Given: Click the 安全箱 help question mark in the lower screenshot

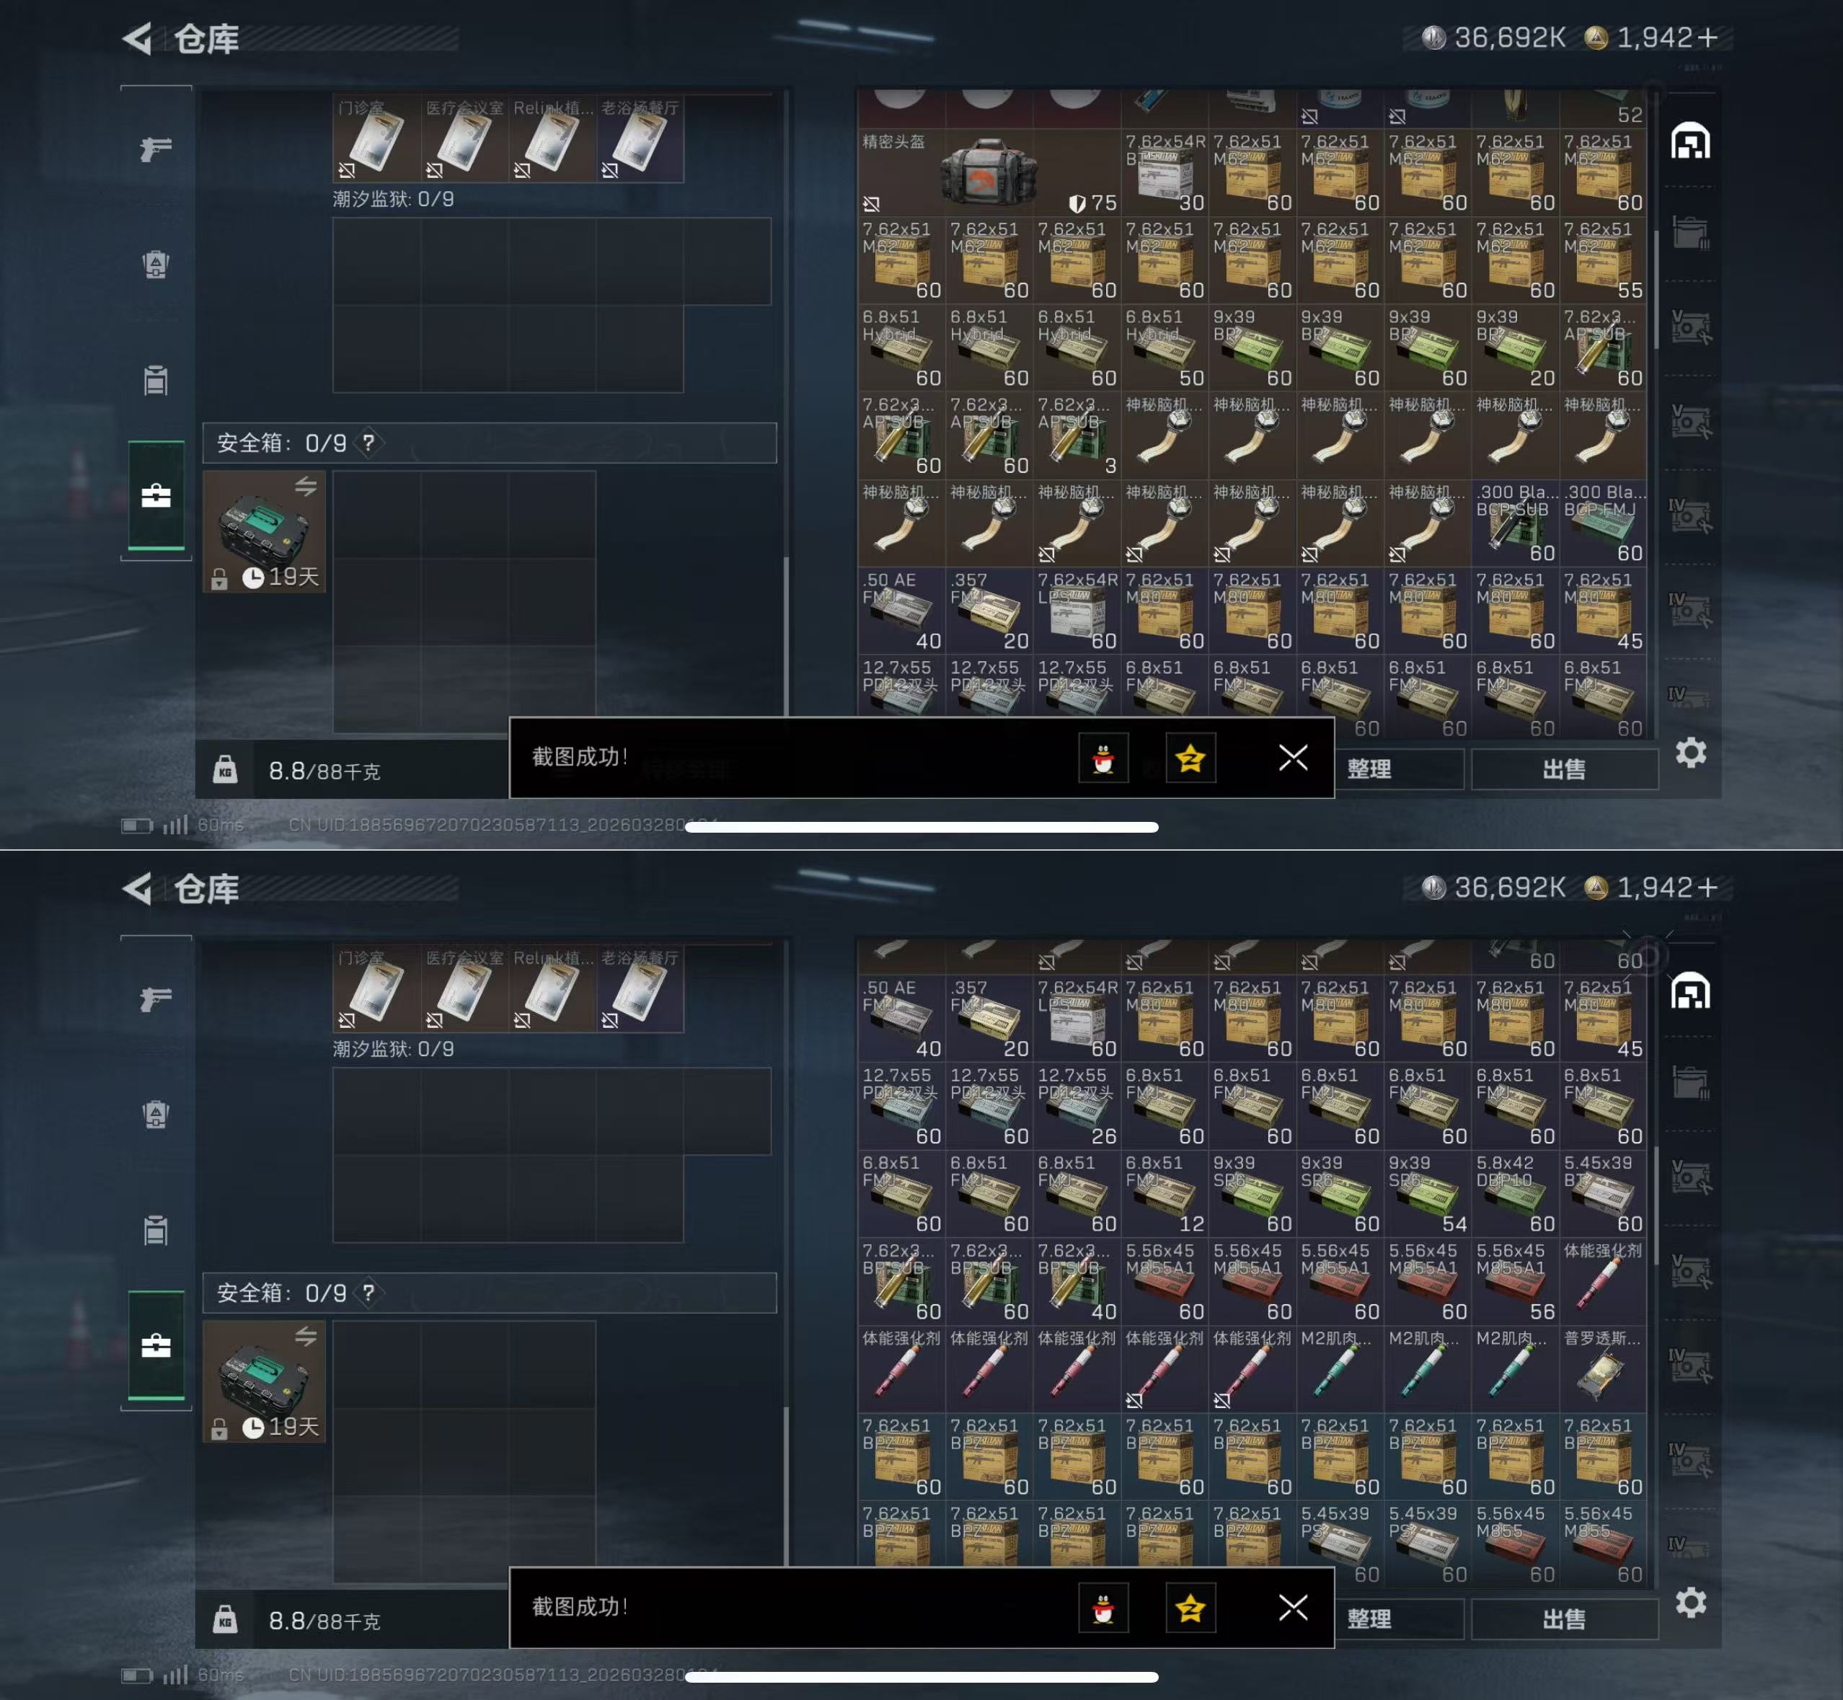Looking at the screenshot, I should click(x=368, y=1293).
